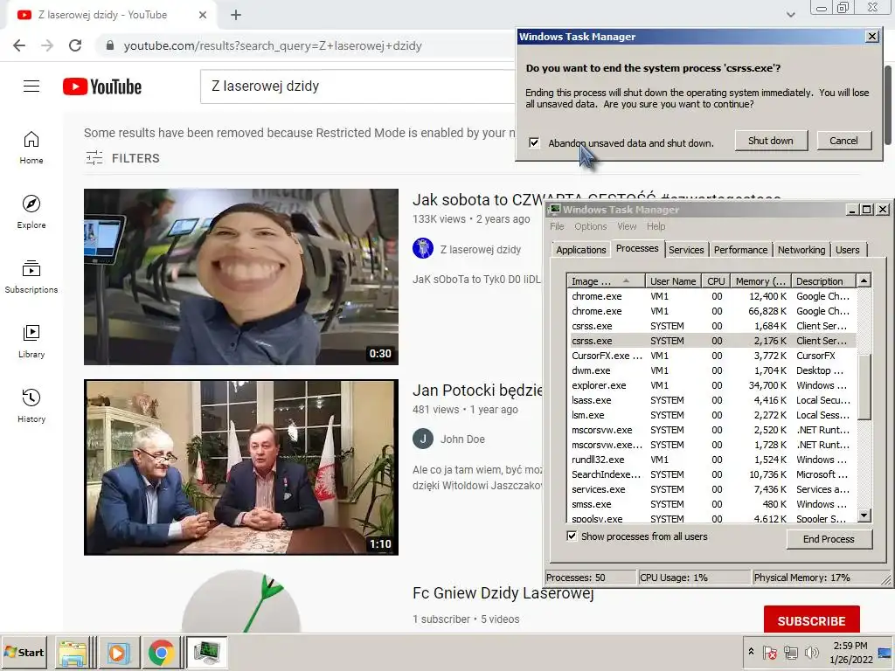Click YouTube search input field
895x671 pixels.
[x=357, y=86]
